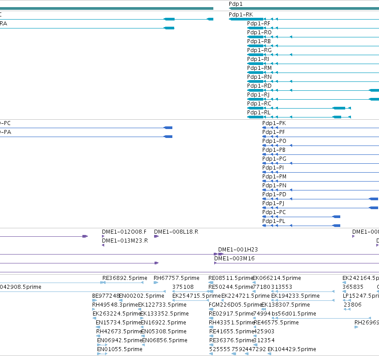Select EST EN00202.5prime
Screen dimensions: 379x356
(141, 296)
